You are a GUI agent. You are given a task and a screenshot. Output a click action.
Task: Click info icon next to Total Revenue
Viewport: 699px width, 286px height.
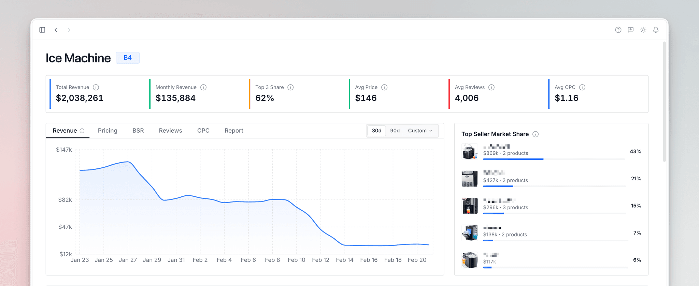(96, 87)
